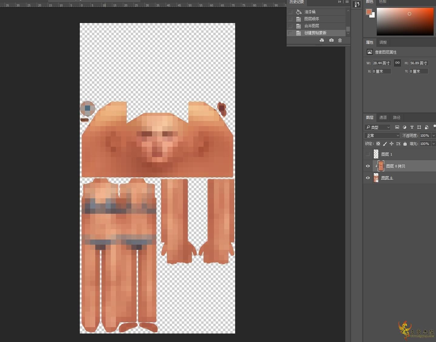Click the fill 100% value field
The image size is (436, 342).
(x=425, y=144)
